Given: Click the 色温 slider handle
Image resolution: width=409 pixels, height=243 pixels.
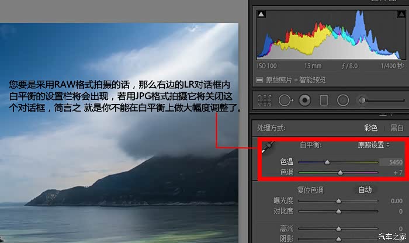Looking at the screenshot, I should (327, 162).
